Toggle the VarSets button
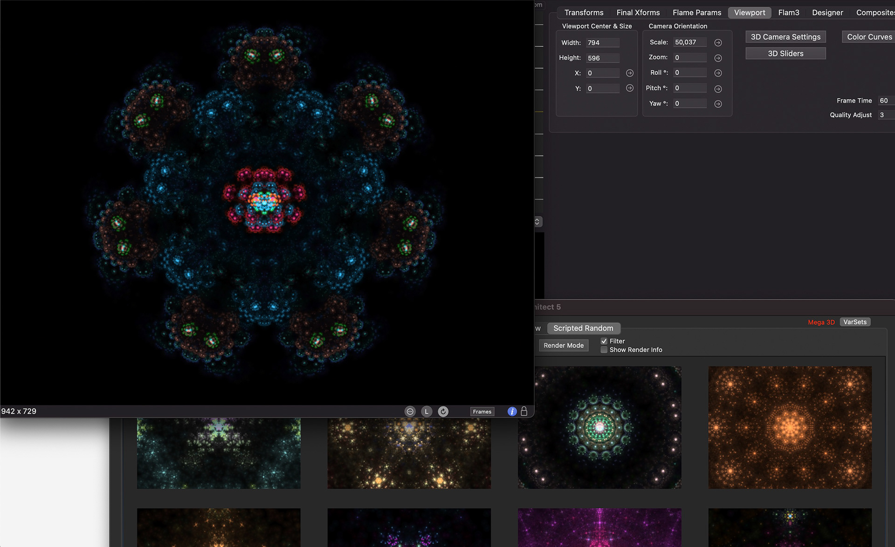The height and width of the screenshot is (547, 895). pyautogui.click(x=855, y=322)
